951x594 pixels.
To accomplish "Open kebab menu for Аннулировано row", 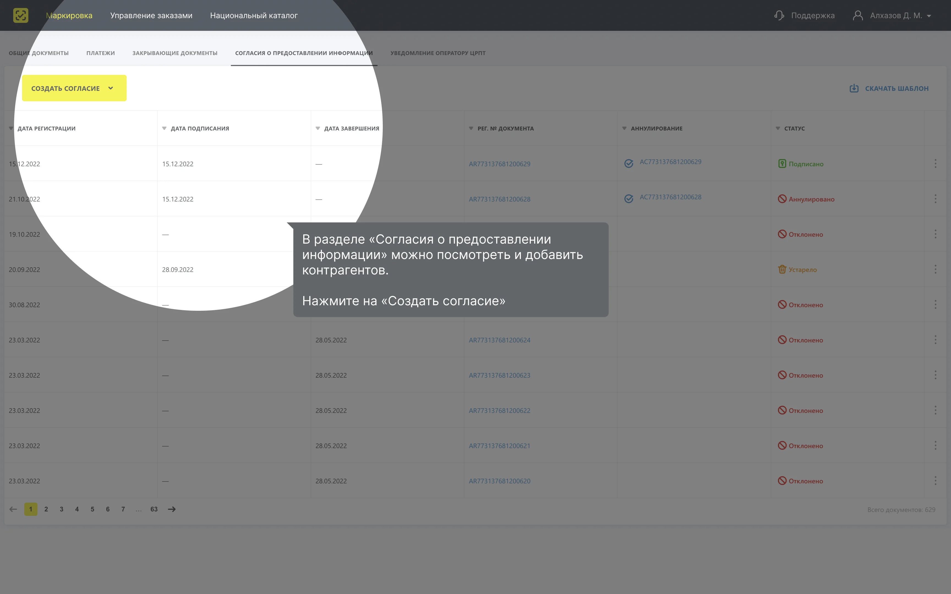I will point(935,199).
